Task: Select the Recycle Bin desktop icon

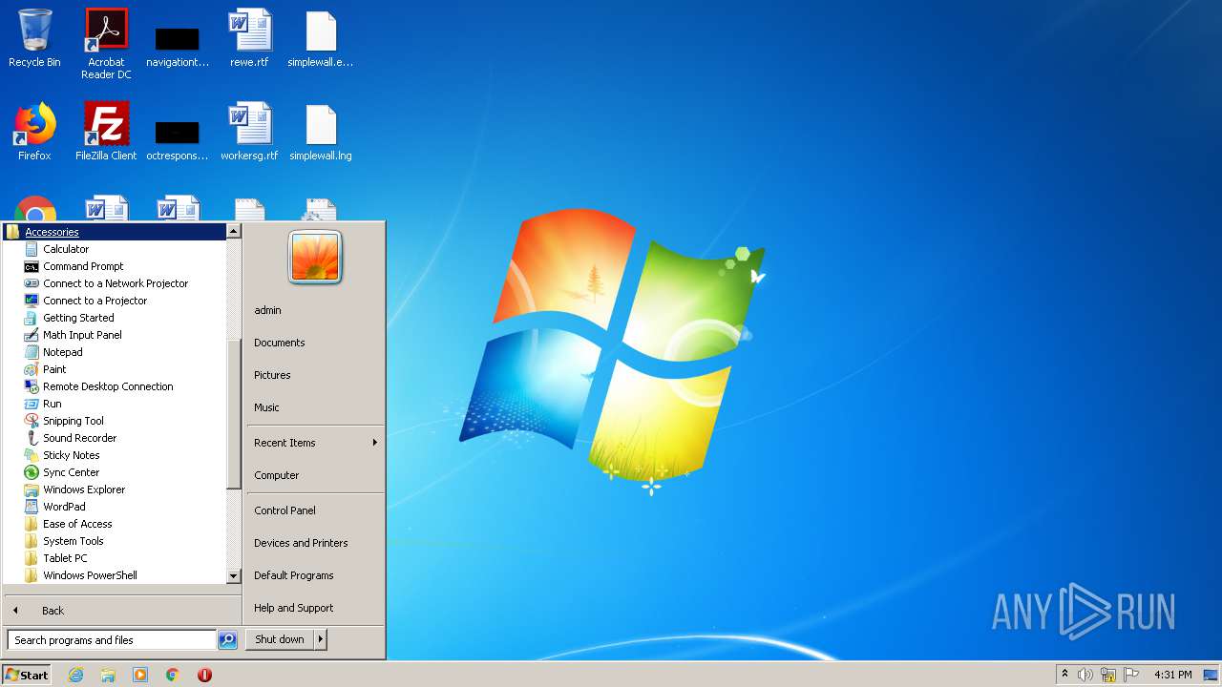Action: [34, 38]
